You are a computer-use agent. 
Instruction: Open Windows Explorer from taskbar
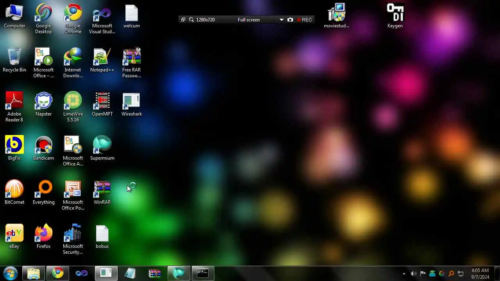tap(34, 273)
